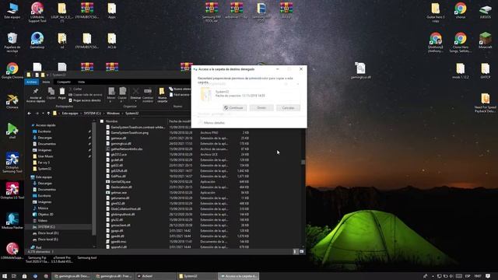The height and width of the screenshot is (280, 498).
Task: Open Este equipo desktop icon
Action: pos(12,10)
